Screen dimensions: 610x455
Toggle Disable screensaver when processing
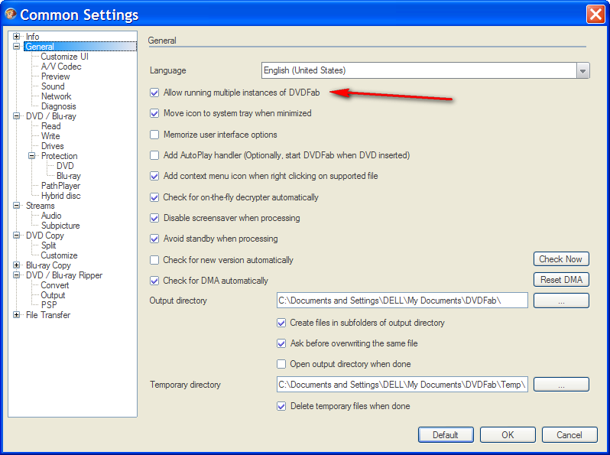pos(154,218)
